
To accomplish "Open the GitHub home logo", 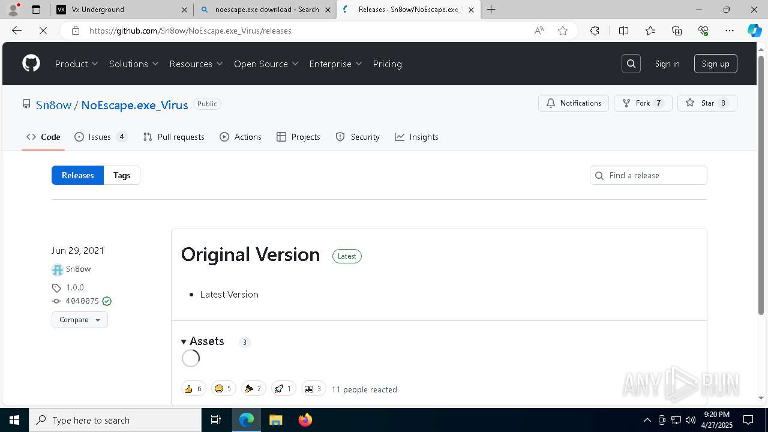I will 31,64.
